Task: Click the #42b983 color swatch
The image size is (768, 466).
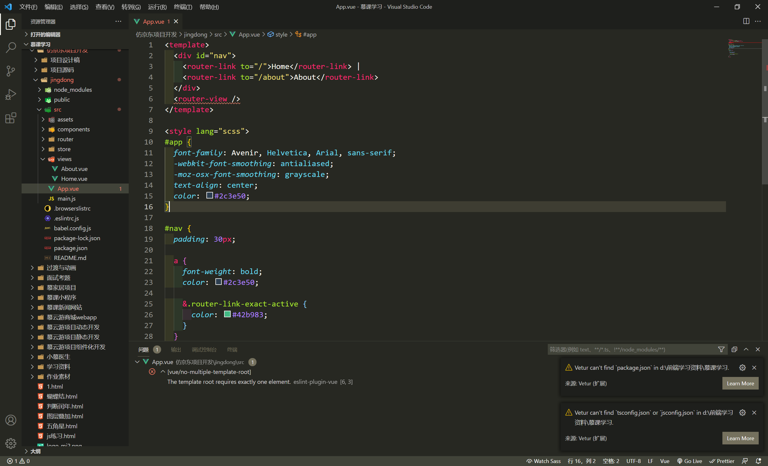Action: 227,314
